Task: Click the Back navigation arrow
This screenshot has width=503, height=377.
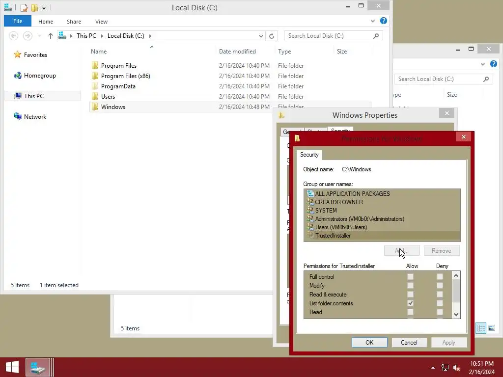Action: click(13, 35)
